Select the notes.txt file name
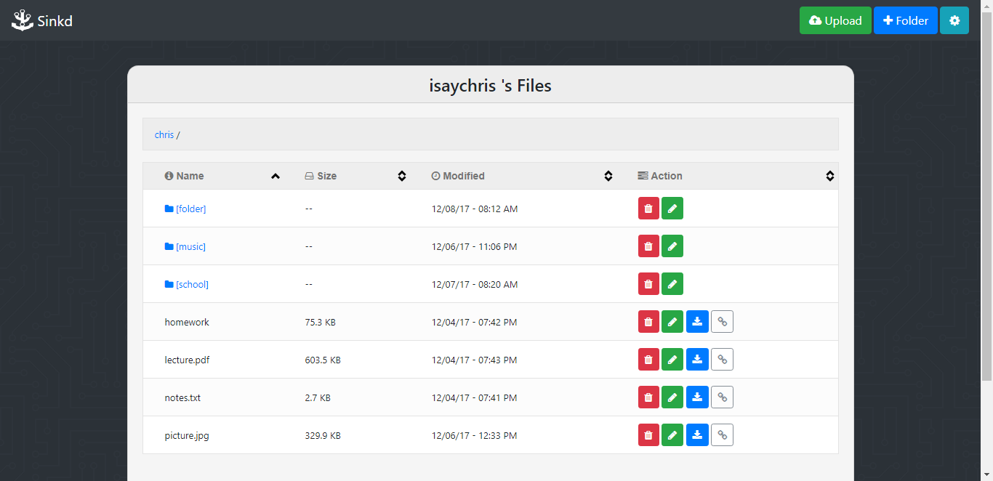Image resolution: width=993 pixels, height=481 pixels. coord(182,397)
